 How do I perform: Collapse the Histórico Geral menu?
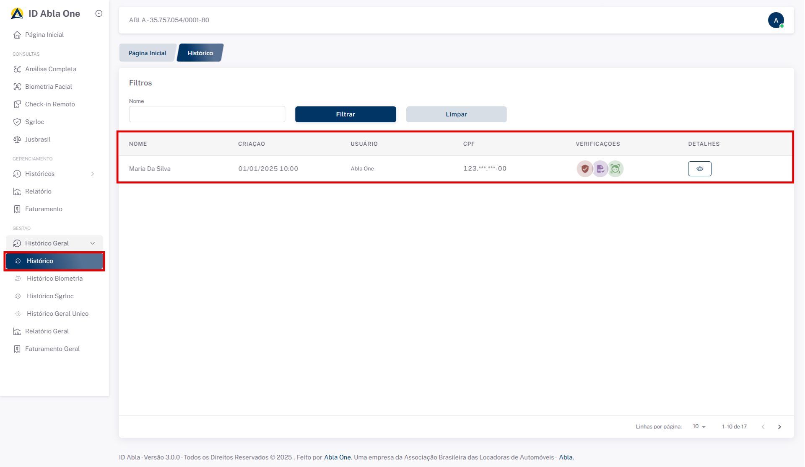93,243
